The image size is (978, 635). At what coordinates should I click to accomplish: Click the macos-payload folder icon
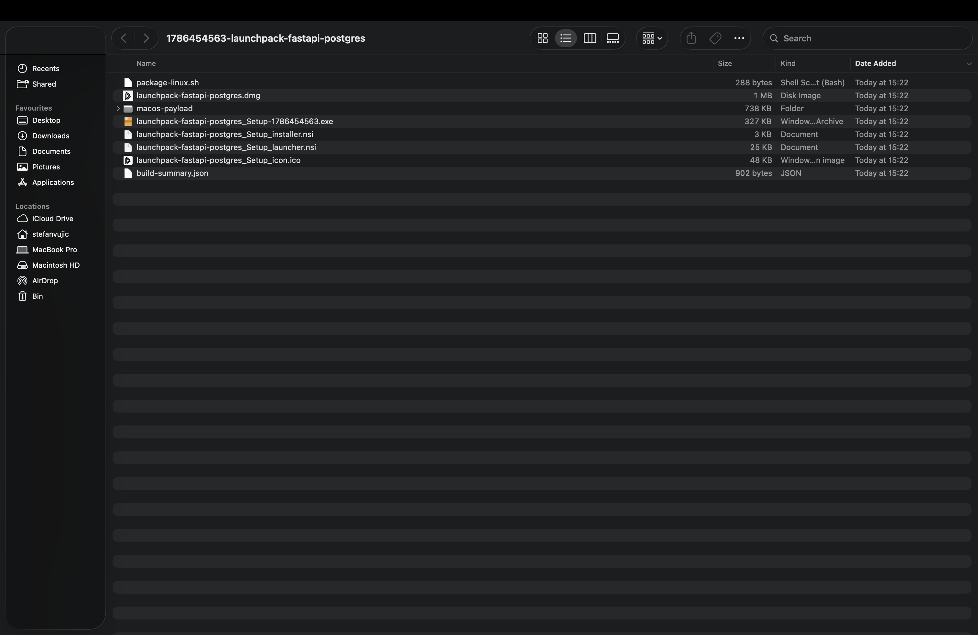[x=128, y=108]
